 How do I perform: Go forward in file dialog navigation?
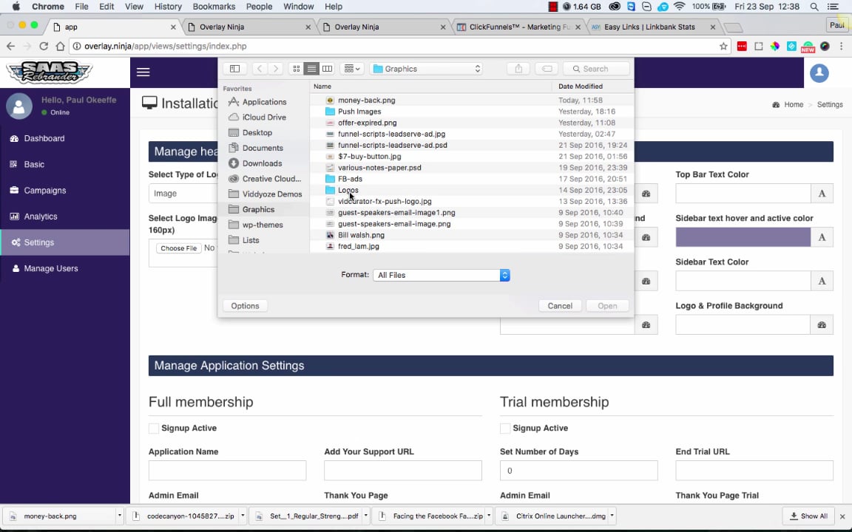pos(275,69)
